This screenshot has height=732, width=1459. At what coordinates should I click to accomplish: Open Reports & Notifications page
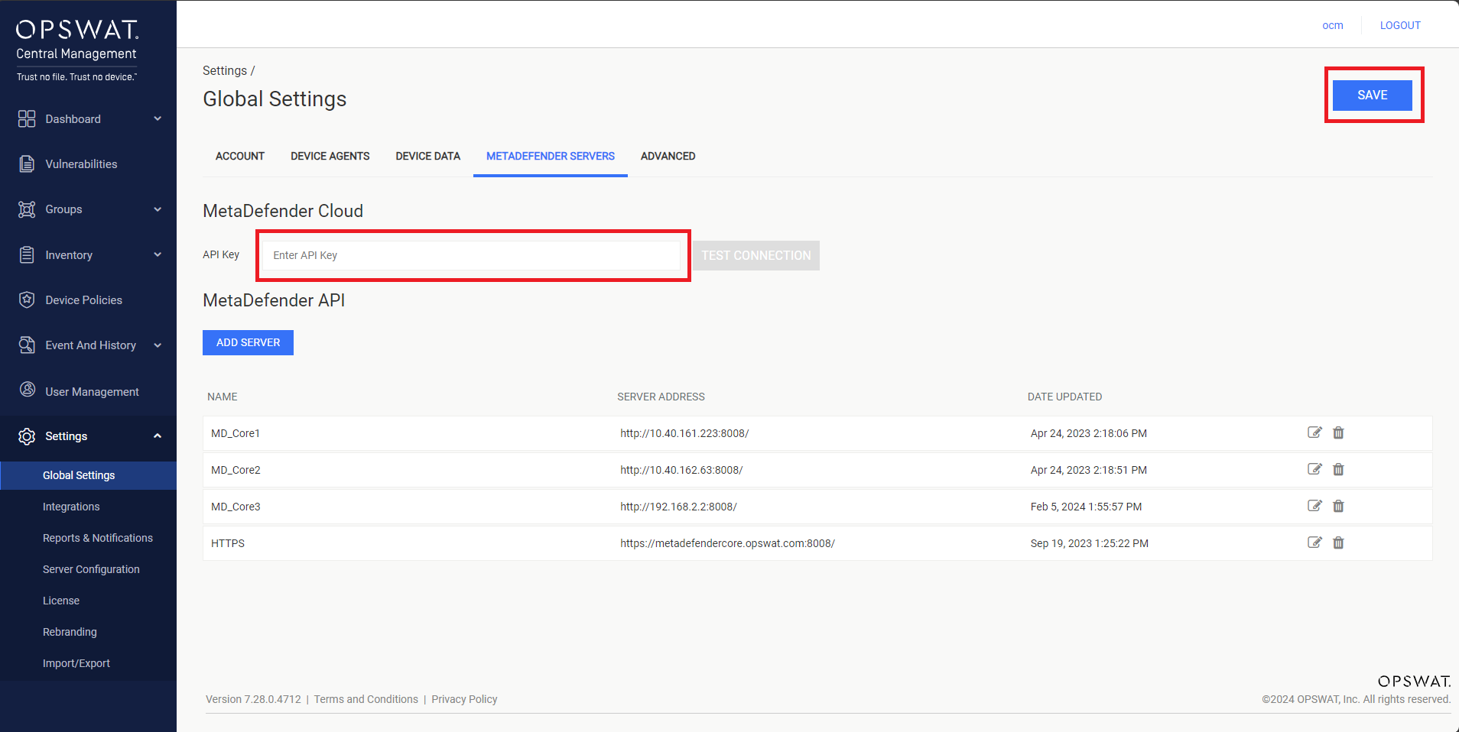(98, 538)
